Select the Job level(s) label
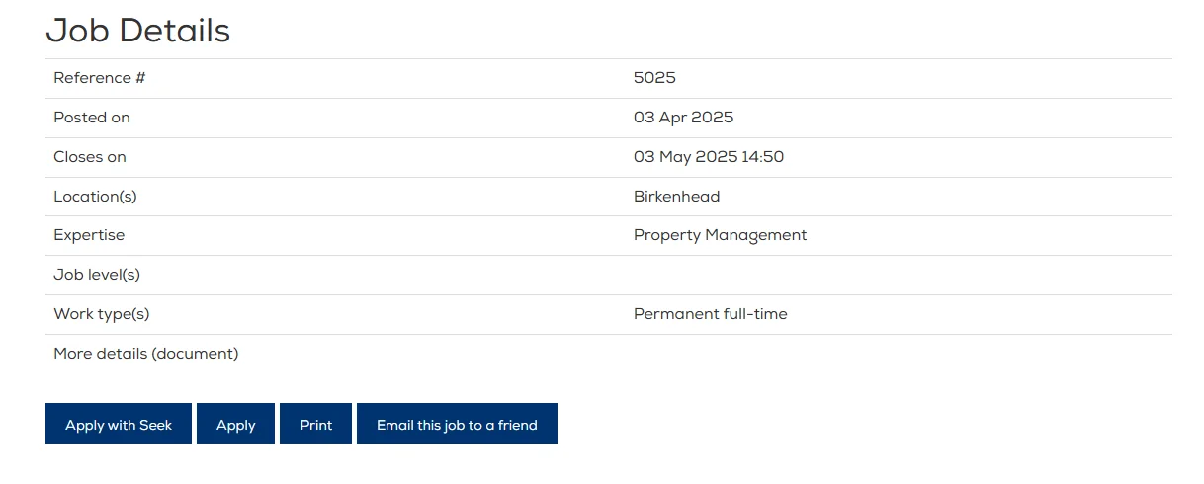Image resolution: width=1204 pixels, height=484 pixels. click(x=97, y=275)
